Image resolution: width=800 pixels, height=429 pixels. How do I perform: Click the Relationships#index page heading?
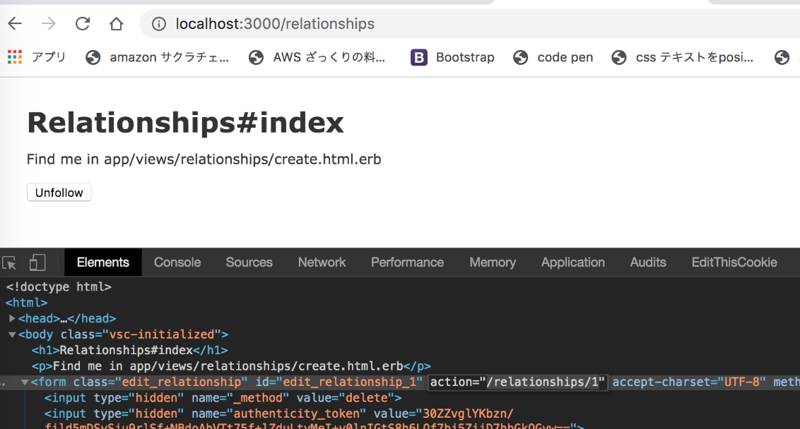[186, 123]
